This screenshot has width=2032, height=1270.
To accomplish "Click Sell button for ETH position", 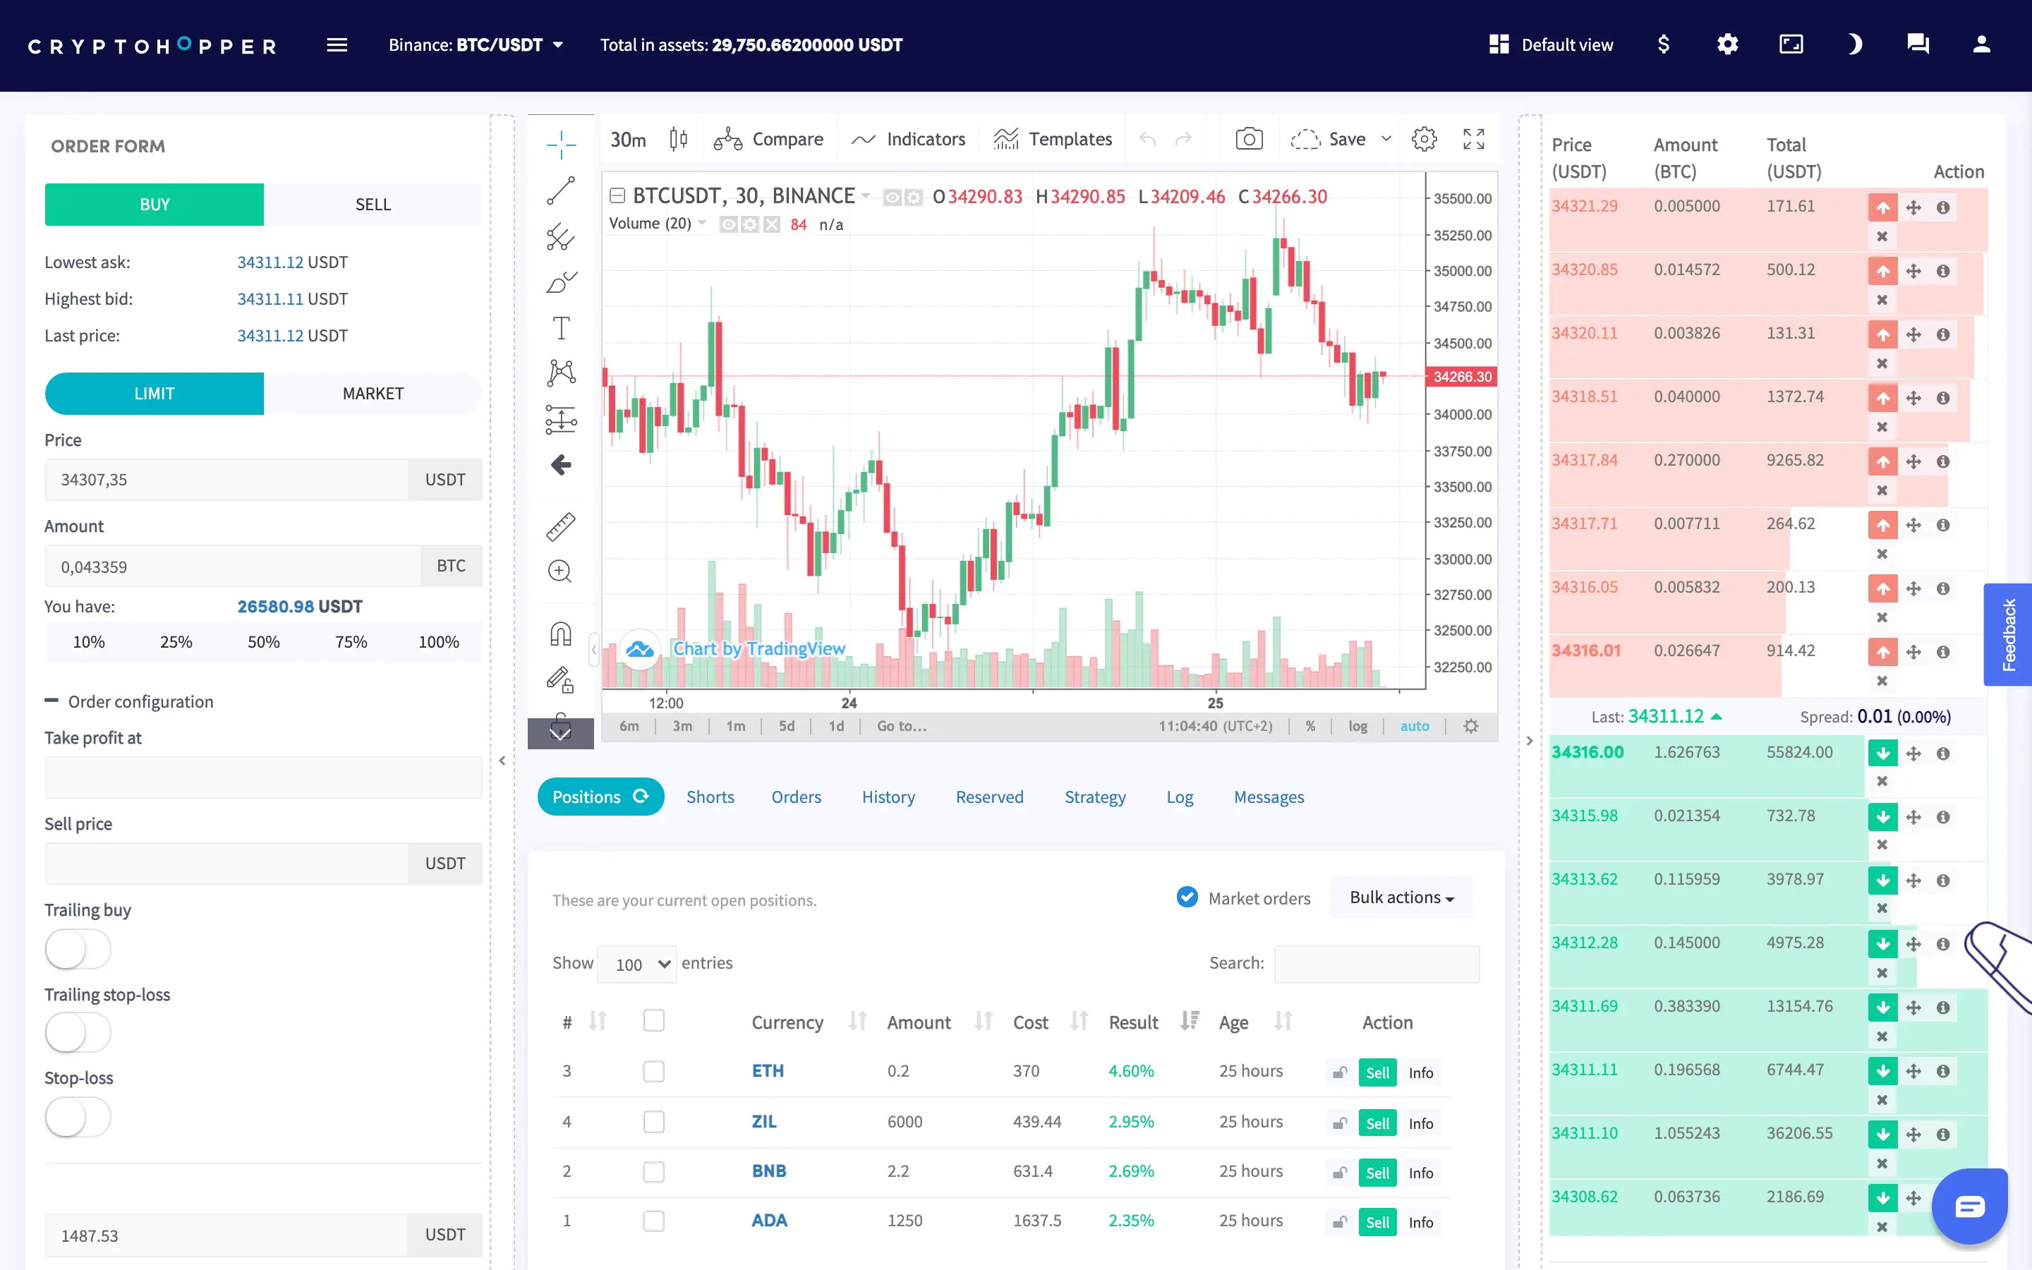I will click(x=1377, y=1071).
